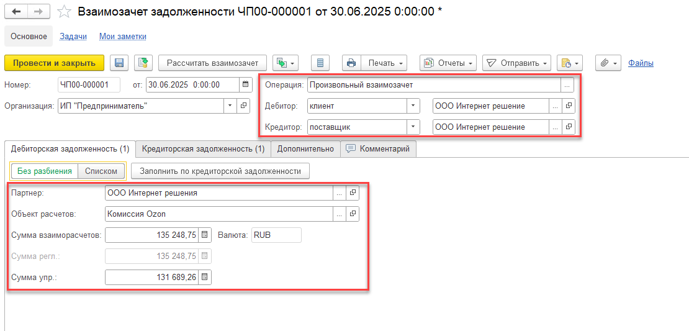Select the Без разбиения mode
This screenshot has height=331, width=689.
[x=45, y=171]
